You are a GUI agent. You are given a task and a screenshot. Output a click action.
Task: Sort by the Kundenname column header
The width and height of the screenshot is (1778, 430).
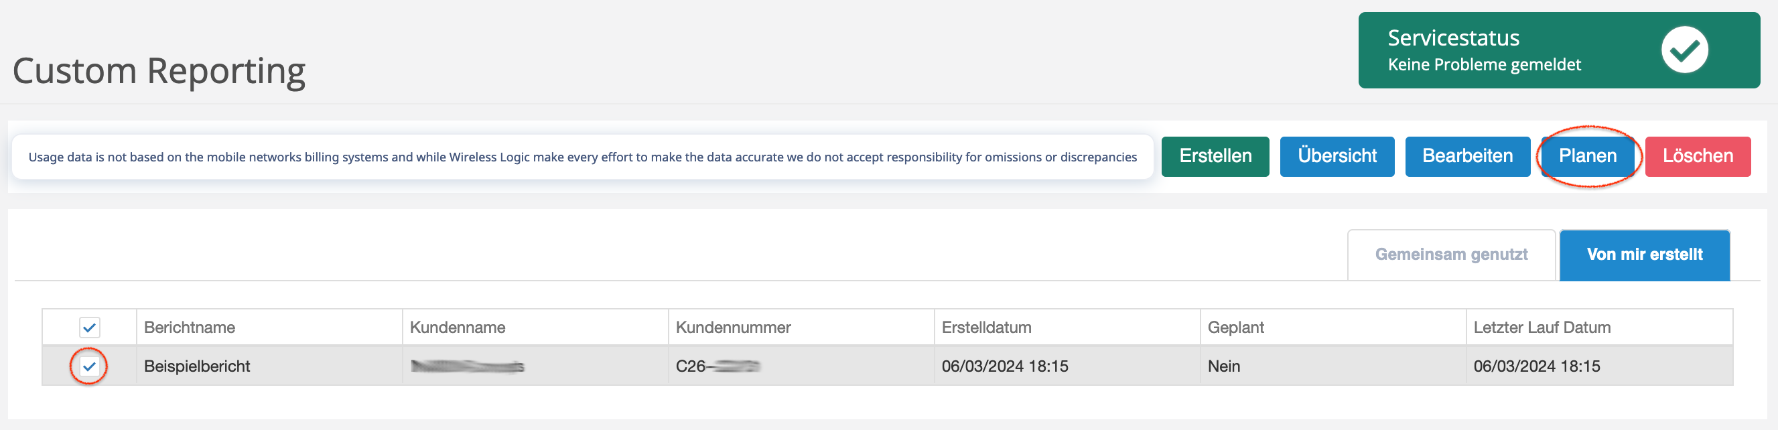457,327
